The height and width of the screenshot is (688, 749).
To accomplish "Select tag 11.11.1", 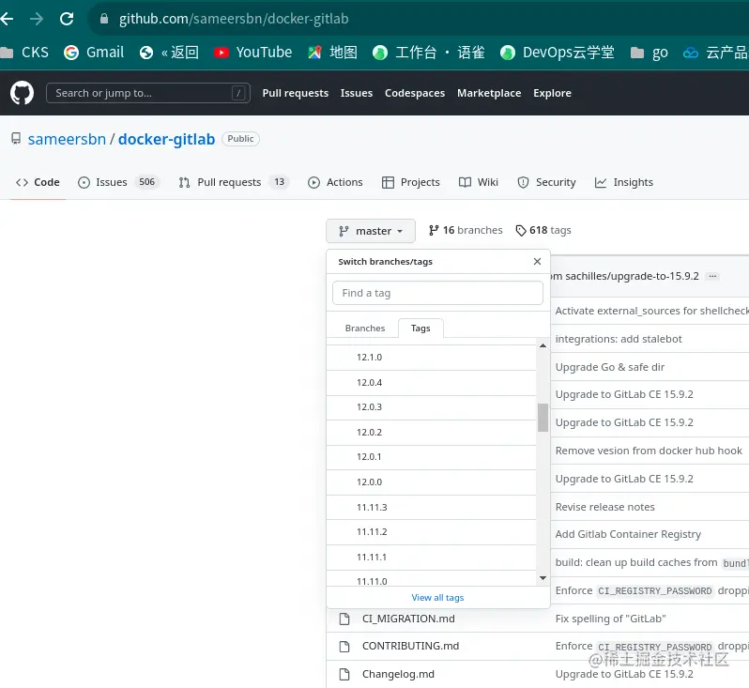I will point(431,558).
